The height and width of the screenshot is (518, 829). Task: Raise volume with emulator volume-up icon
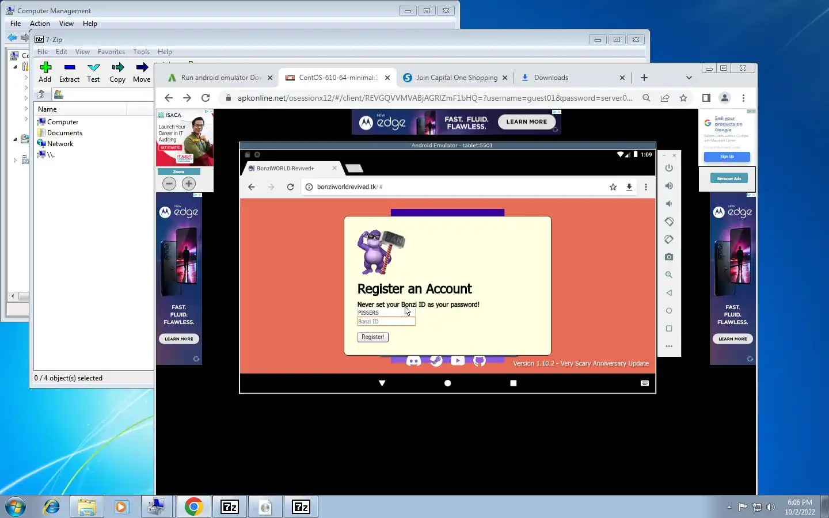pos(669,186)
